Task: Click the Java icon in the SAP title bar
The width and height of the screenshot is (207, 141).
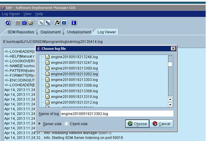Action: point(3,8)
